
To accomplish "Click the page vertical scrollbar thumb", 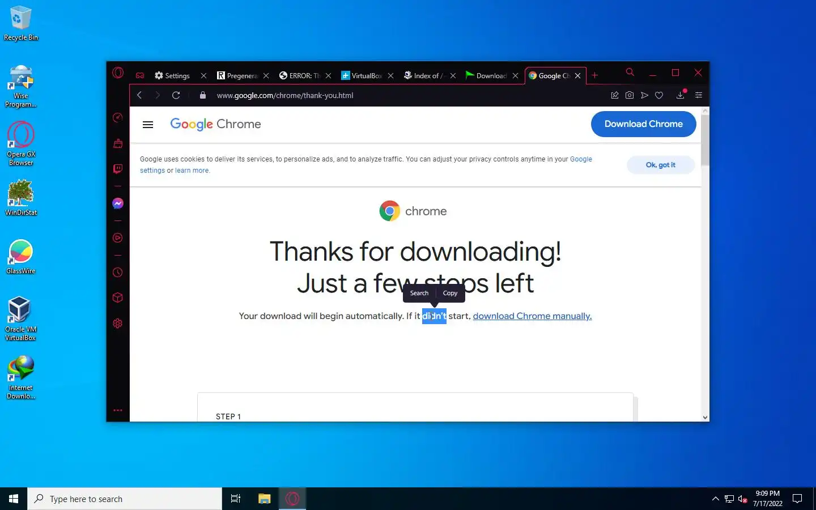I will 705,141.
